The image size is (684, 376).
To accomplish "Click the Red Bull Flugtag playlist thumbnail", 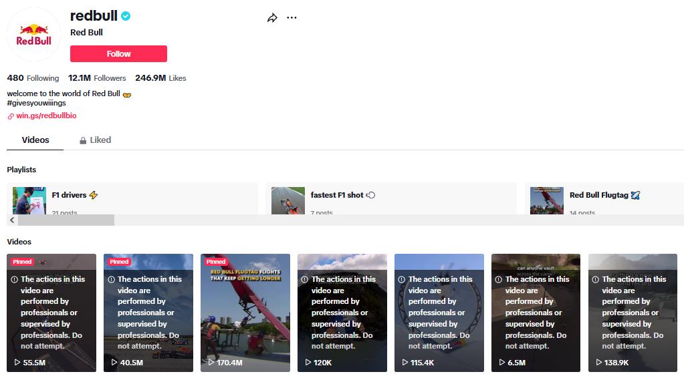I will (x=546, y=201).
